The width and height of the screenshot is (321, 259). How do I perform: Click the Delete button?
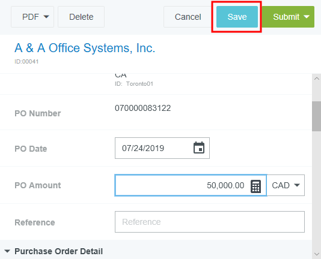[81, 17]
